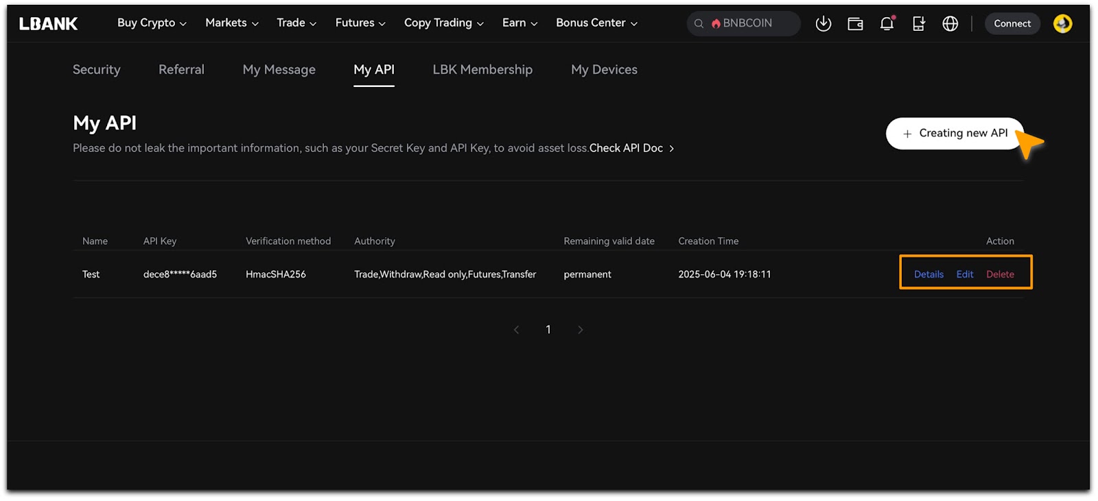1098x501 pixels.
Task: Click the Name column header
Action: [x=95, y=241]
